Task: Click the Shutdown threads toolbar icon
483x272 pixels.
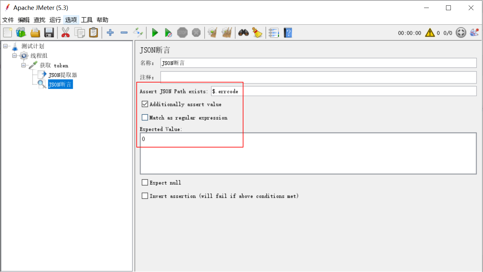Action: (x=196, y=32)
